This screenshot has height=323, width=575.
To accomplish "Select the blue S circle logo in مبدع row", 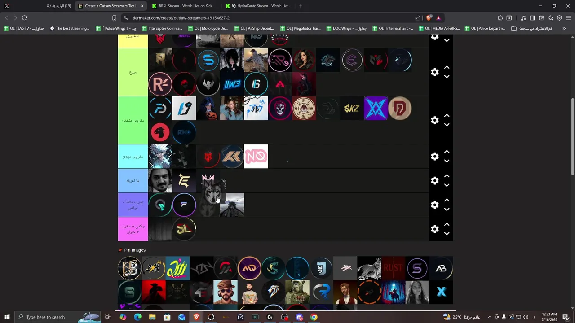I will tap(208, 60).
